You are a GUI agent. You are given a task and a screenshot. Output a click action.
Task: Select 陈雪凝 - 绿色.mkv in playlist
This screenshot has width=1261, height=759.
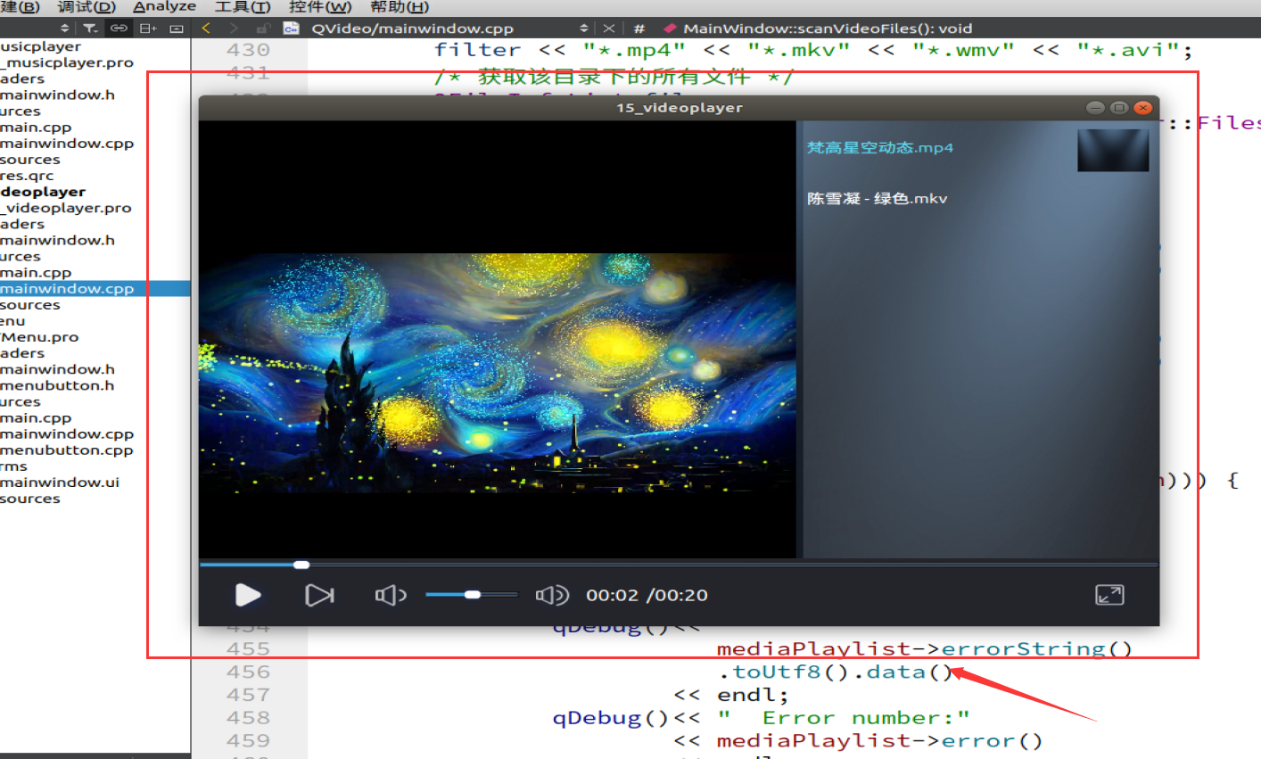877,198
